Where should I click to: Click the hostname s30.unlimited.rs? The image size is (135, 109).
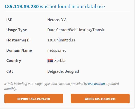click(61, 40)
